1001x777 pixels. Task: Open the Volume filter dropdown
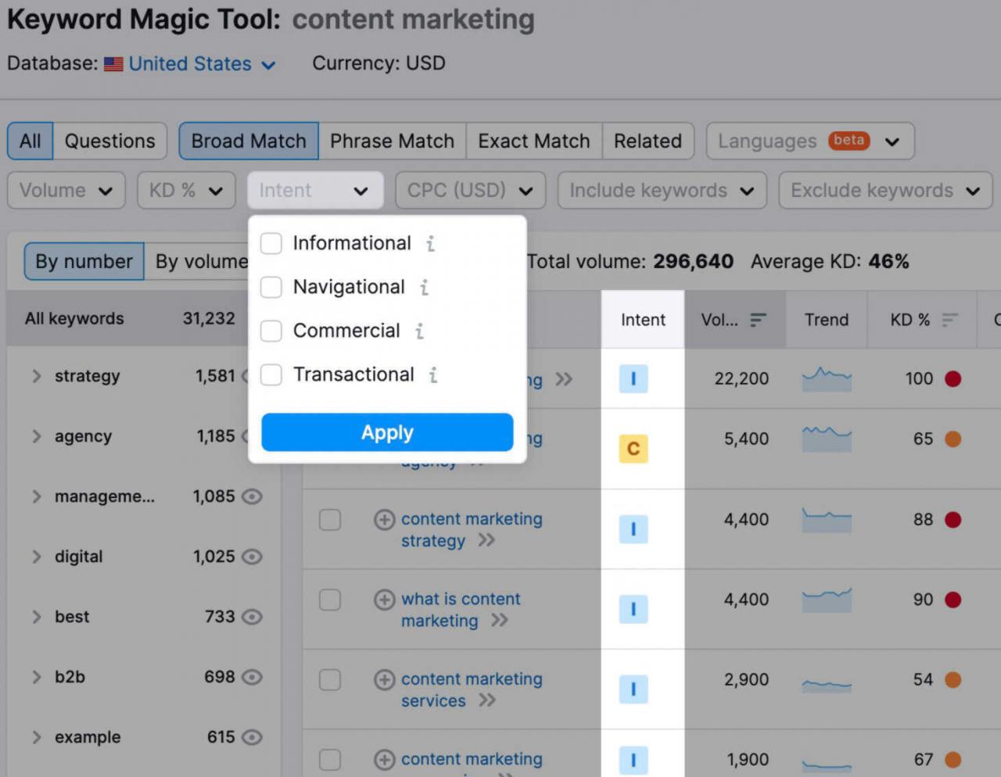click(66, 190)
